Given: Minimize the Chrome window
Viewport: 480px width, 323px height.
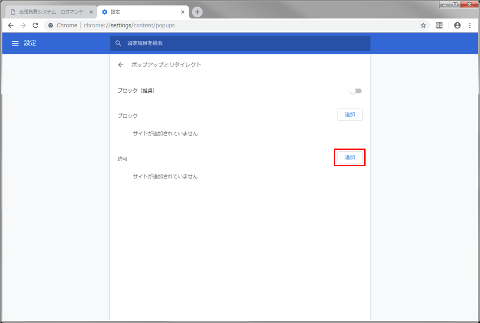Looking at the screenshot, I should [x=445, y=5].
